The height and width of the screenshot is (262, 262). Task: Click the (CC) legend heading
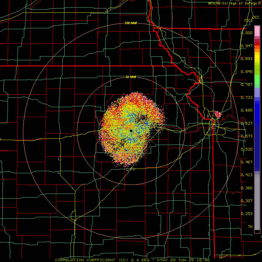coord(249,20)
